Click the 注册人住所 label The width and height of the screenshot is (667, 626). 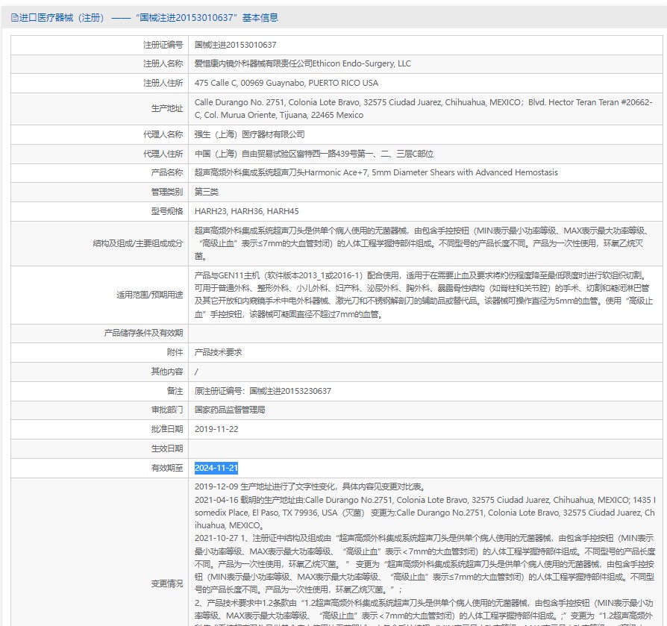(163, 83)
